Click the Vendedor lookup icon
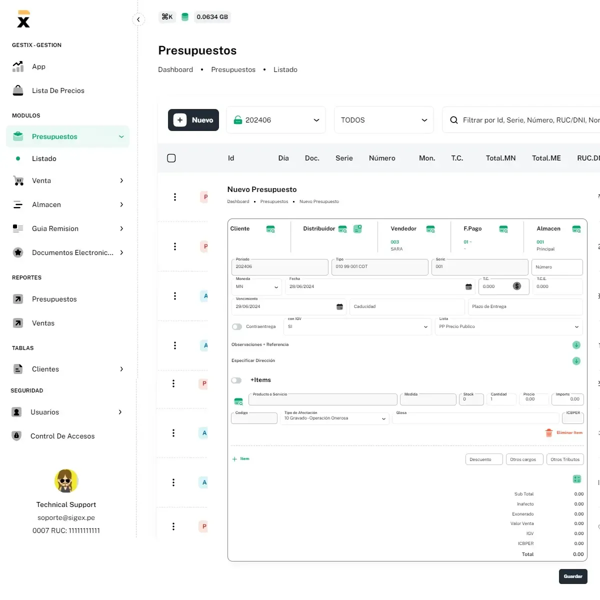This screenshot has height=600, width=600. (x=430, y=229)
